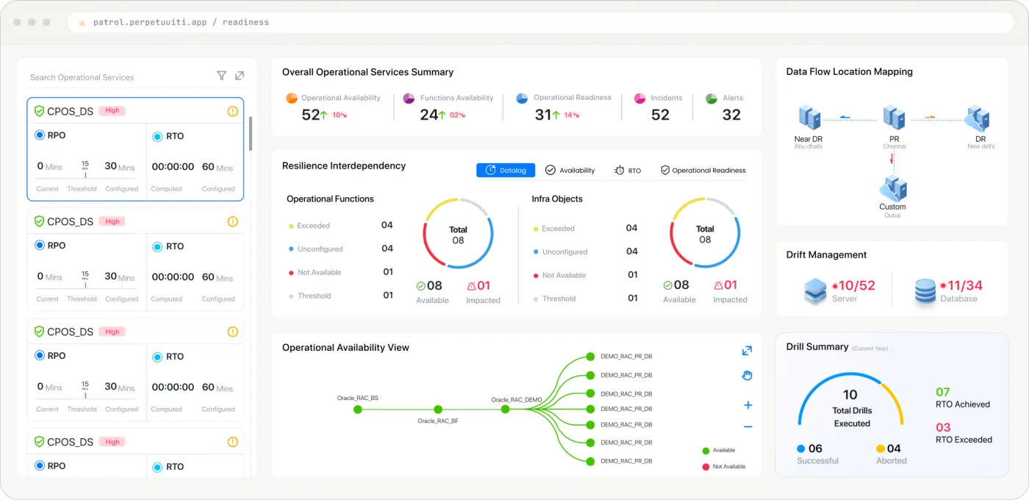Open the RTO tab in Resilience Interdependency
Viewport: 1029px width, 500px height.
628,170
